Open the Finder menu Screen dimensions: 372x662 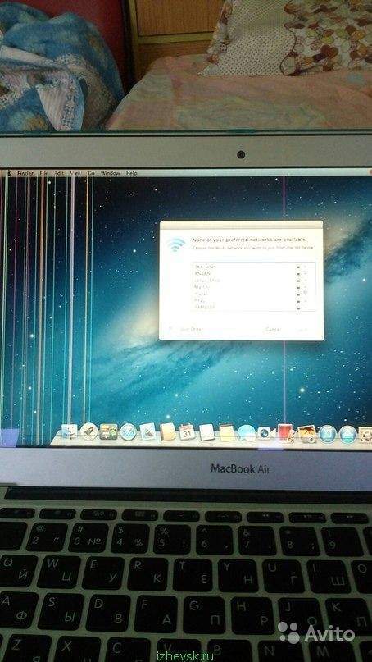point(25,172)
